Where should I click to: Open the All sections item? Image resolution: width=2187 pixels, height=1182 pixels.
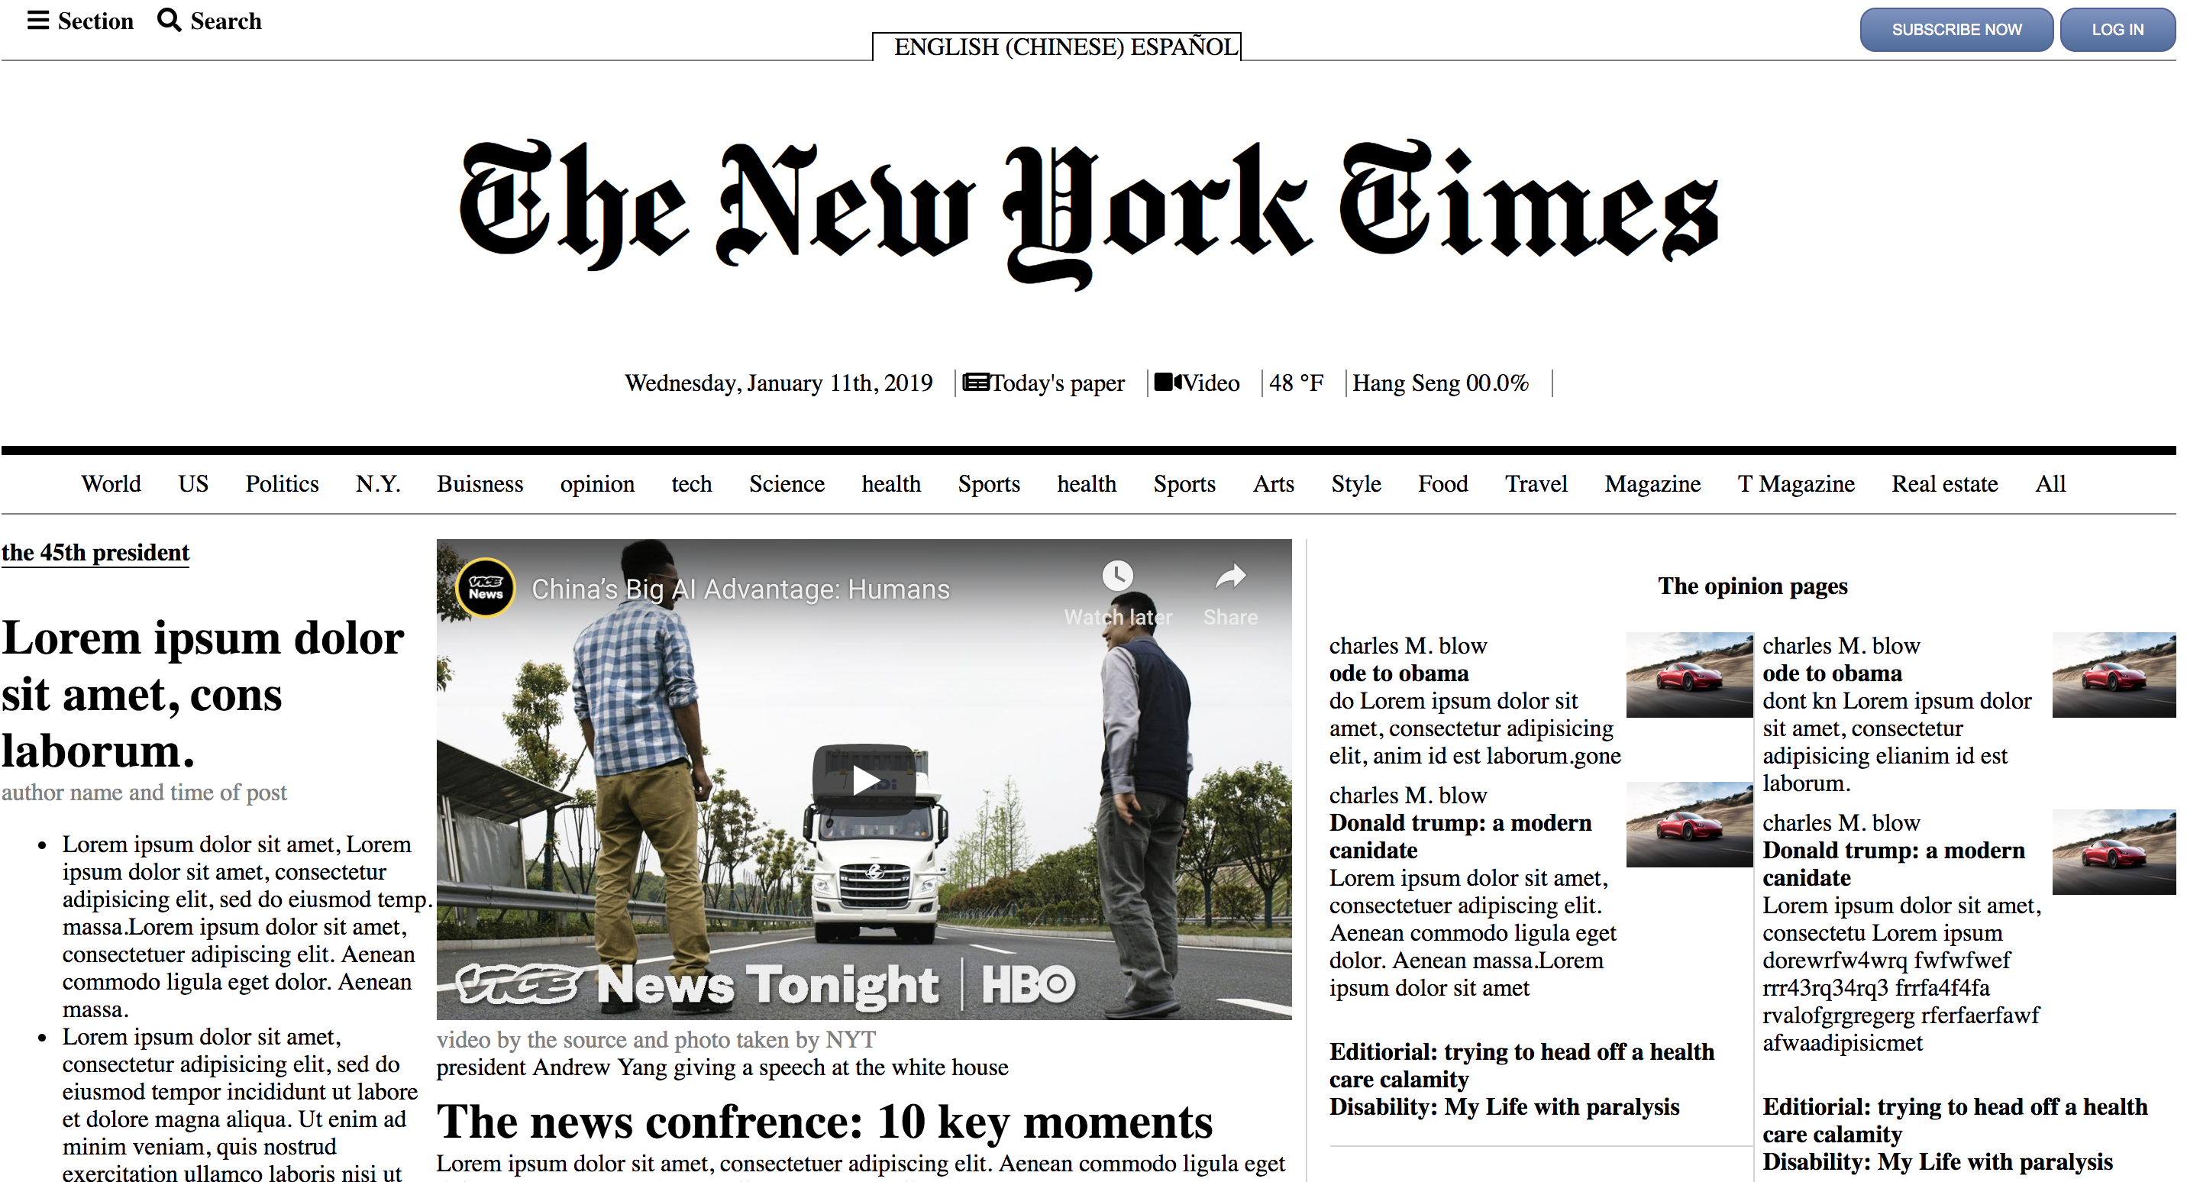[x=2050, y=484]
